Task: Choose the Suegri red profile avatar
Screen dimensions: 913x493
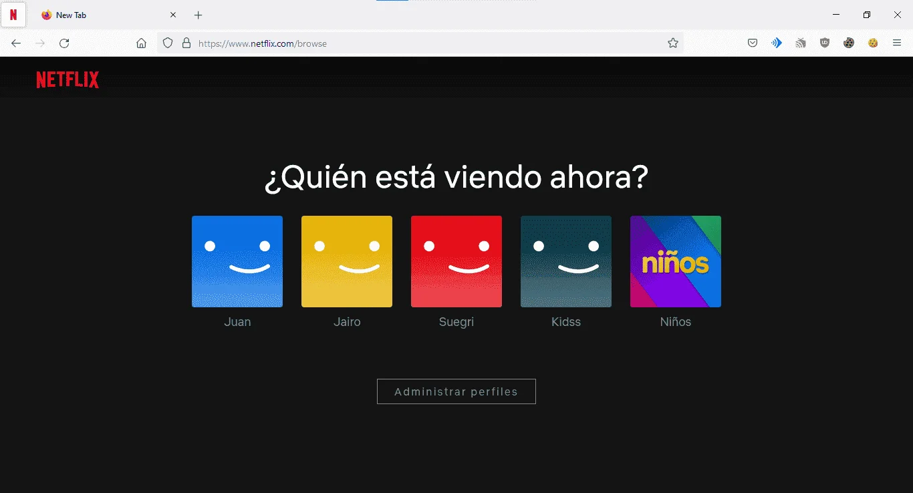Action: pos(456,261)
